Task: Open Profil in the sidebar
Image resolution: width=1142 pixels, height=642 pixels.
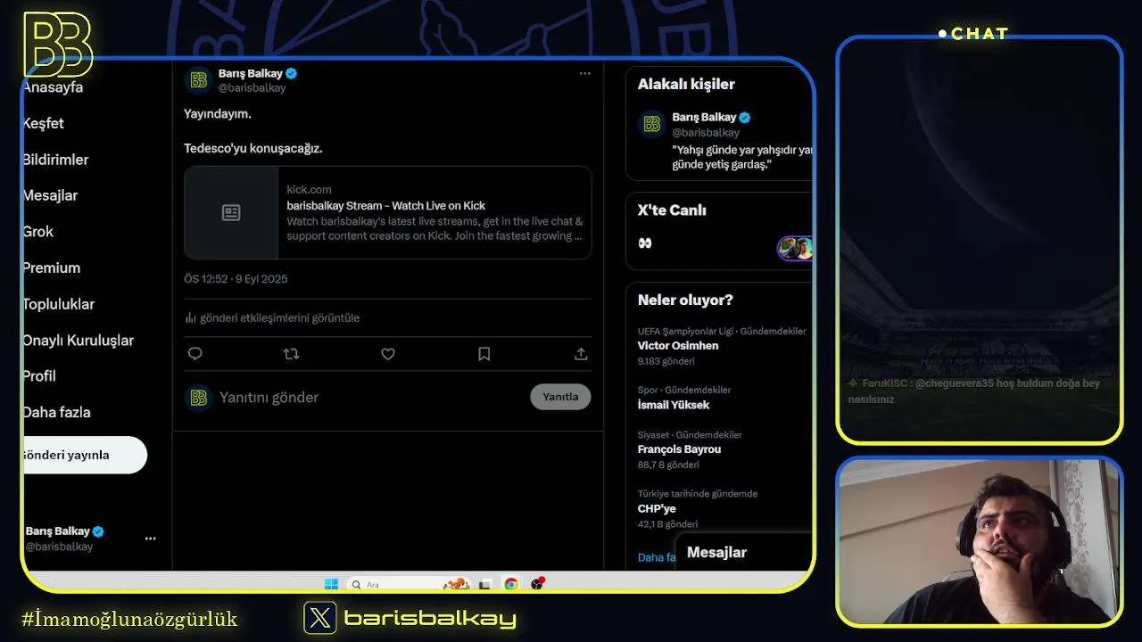Action: tap(39, 376)
